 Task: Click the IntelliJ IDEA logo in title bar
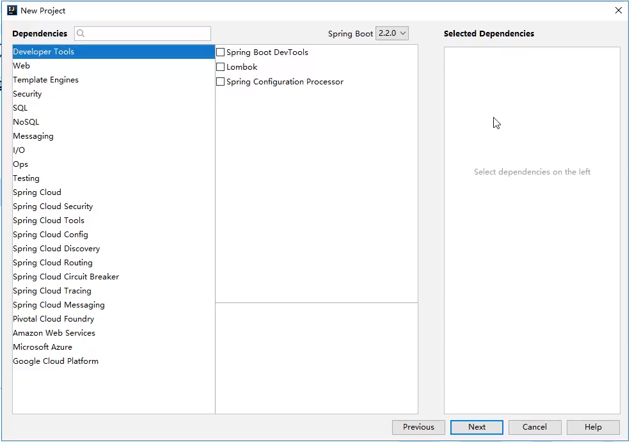12,10
